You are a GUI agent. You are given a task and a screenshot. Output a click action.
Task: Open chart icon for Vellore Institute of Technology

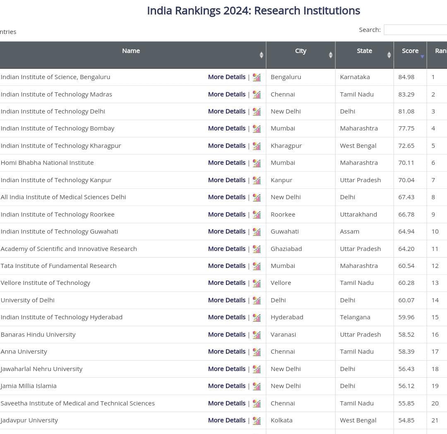click(x=257, y=283)
